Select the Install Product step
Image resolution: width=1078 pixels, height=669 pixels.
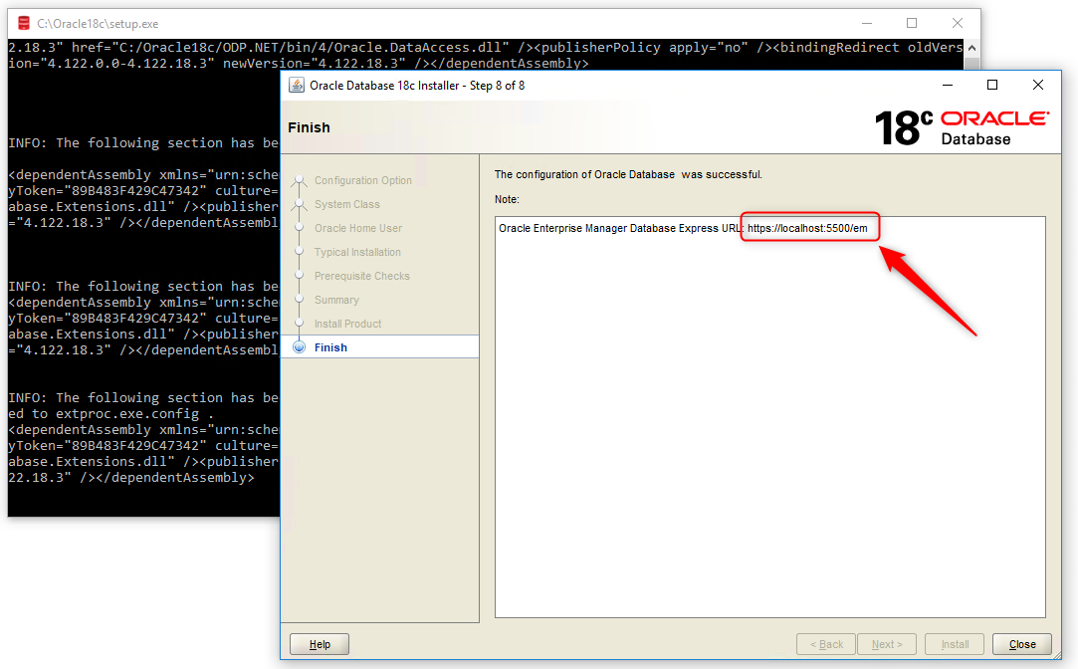(347, 324)
